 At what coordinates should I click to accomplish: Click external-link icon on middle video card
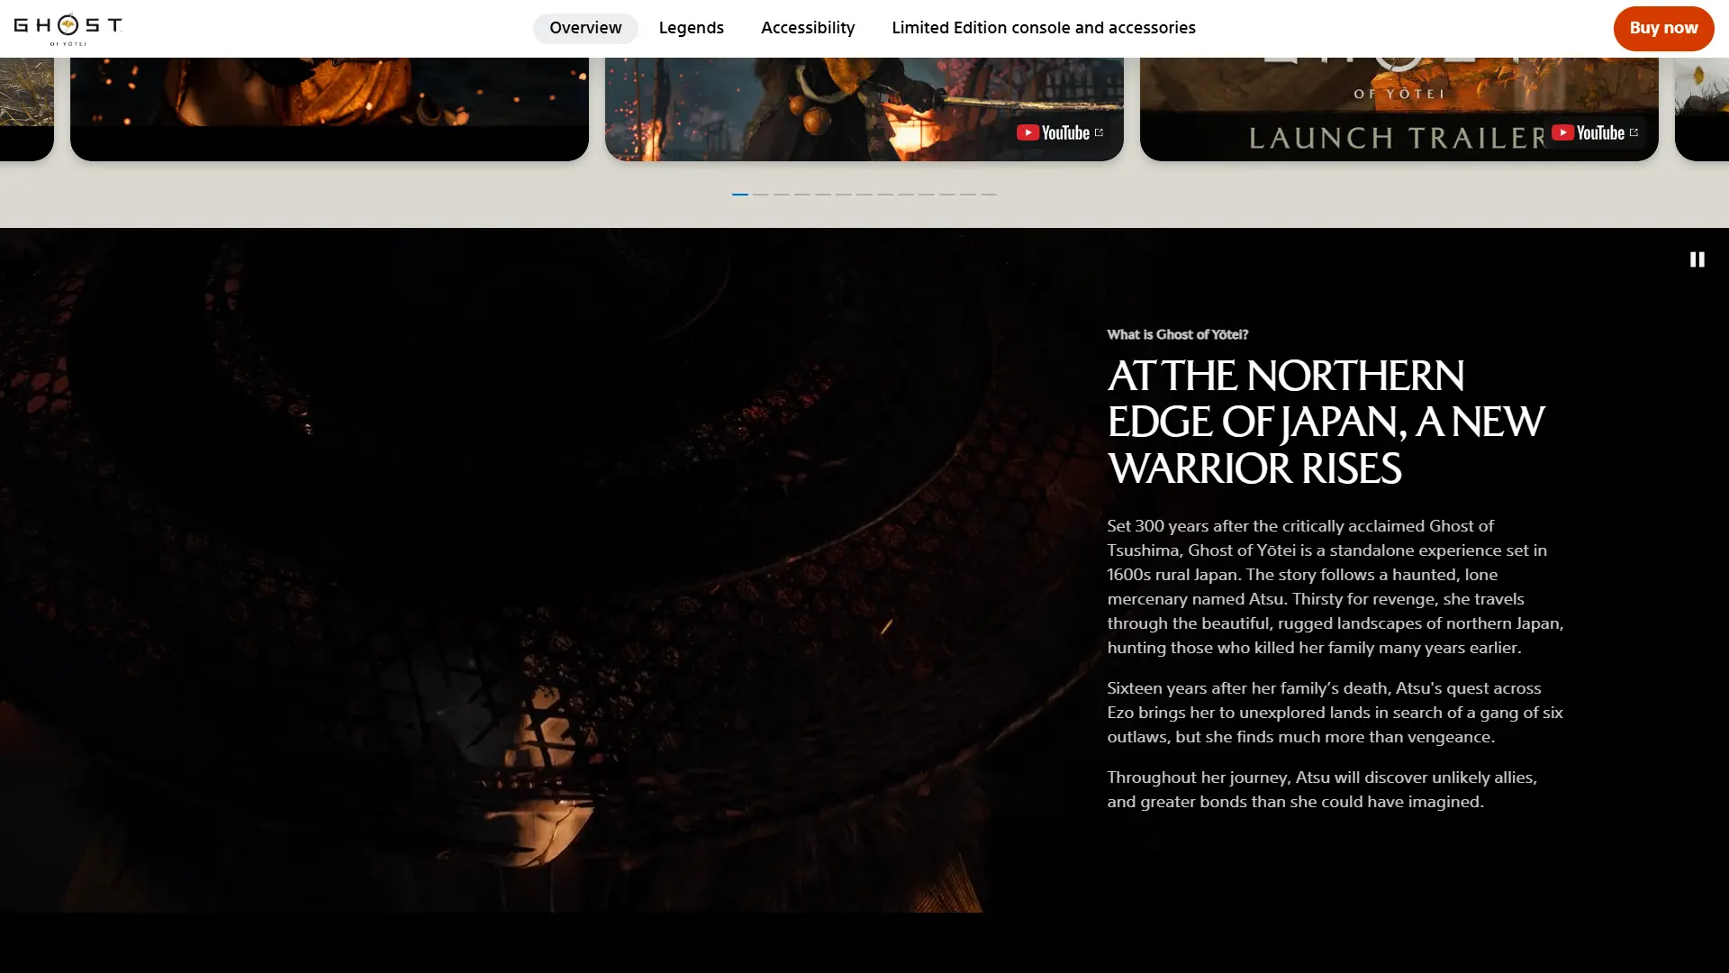pyautogui.click(x=1099, y=132)
